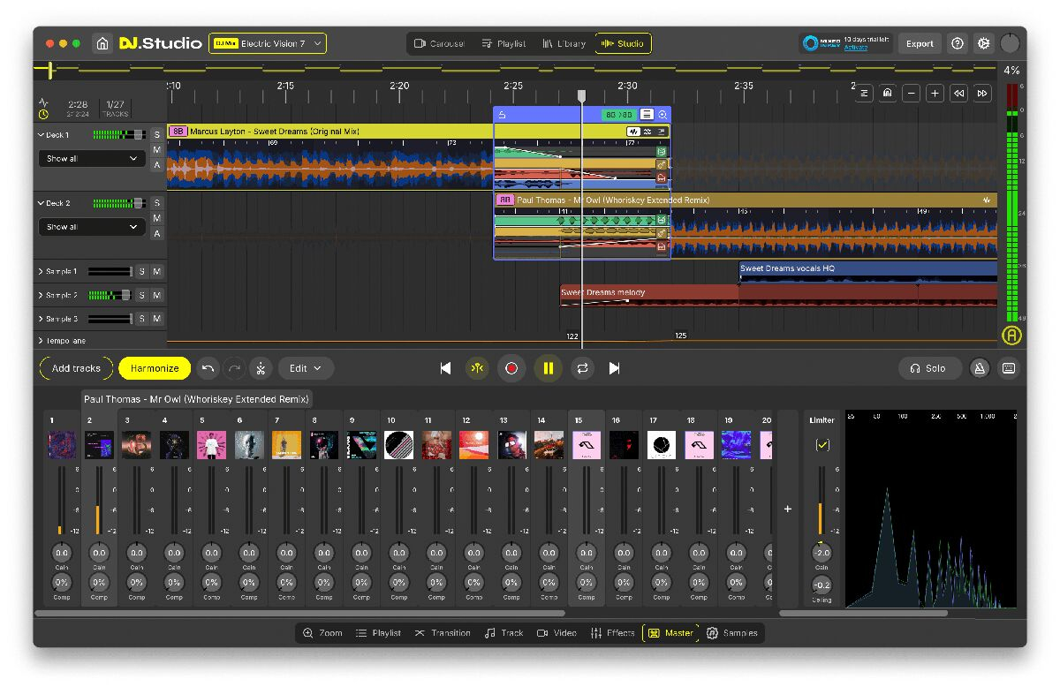Toggle Solo on Deck 1

(157, 135)
